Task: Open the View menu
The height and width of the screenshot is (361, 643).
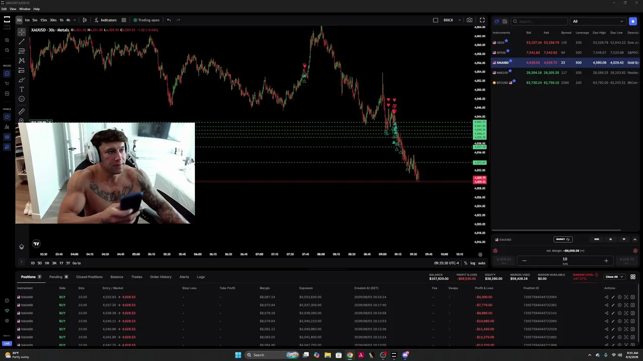Action: click(13, 9)
